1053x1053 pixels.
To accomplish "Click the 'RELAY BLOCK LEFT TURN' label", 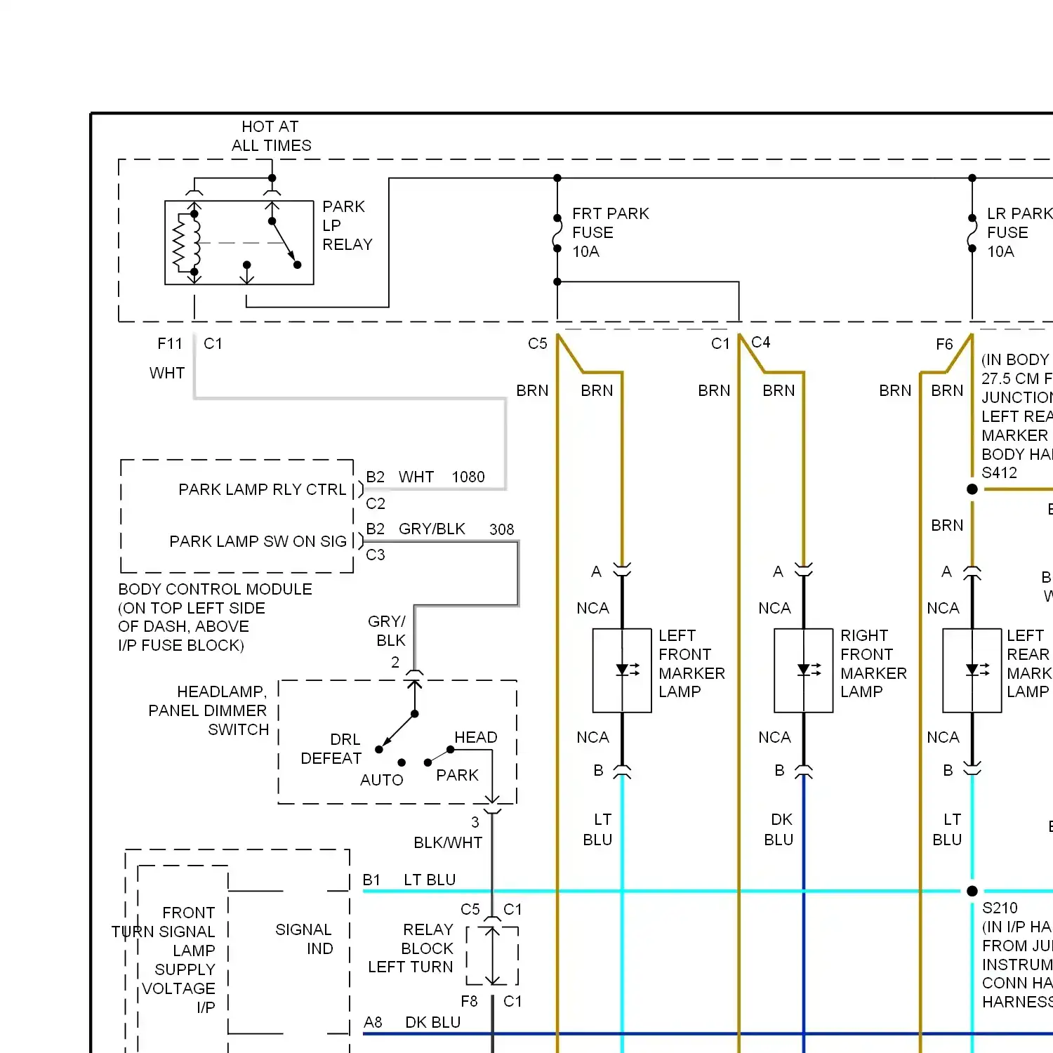I will click(x=411, y=948).
